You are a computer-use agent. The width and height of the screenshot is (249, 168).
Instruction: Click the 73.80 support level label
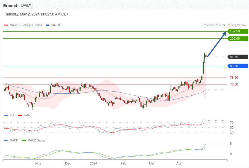[234, 84]
